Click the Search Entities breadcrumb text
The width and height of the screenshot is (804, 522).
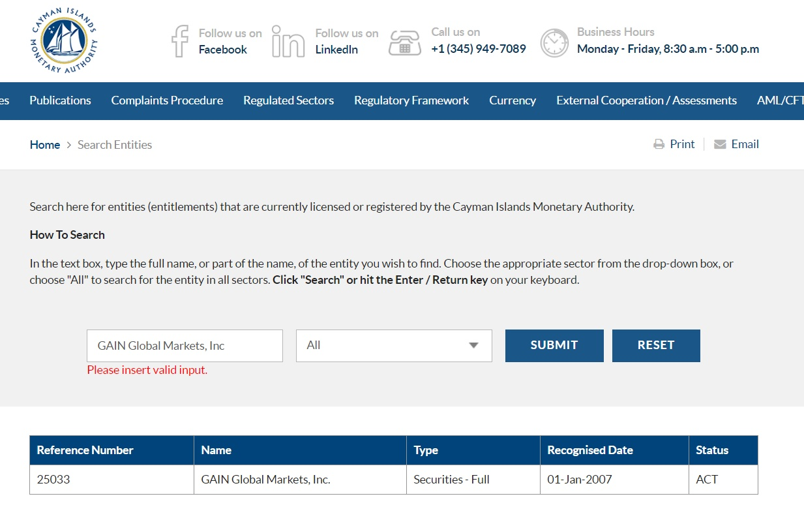115,145
